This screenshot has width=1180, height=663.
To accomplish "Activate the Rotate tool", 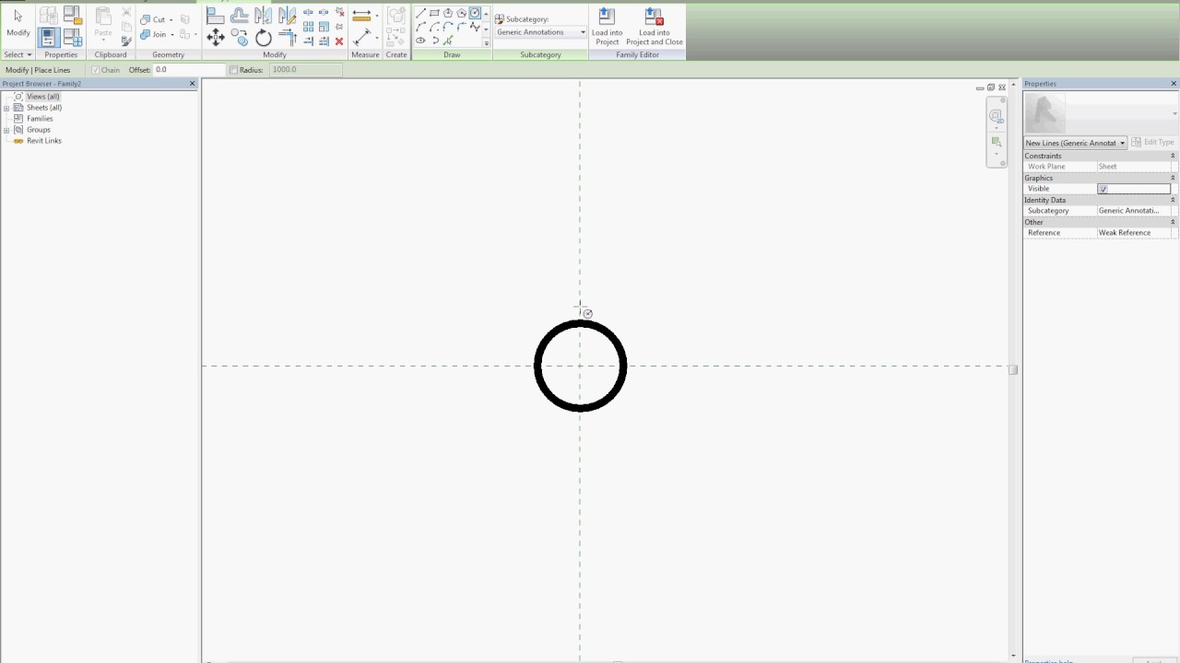I will point(264,37).
